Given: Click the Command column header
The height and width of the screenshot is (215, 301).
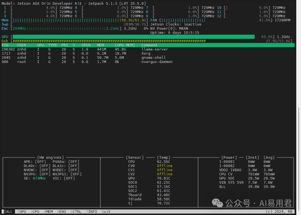Looking at the screenshot, I should [x=149, y=45].
